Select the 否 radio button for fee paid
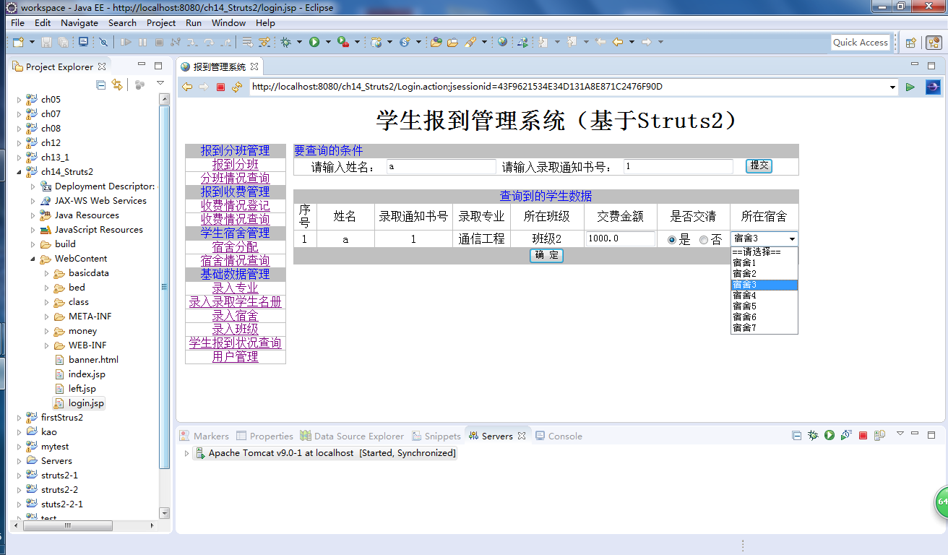 click(x=704, y=240)
